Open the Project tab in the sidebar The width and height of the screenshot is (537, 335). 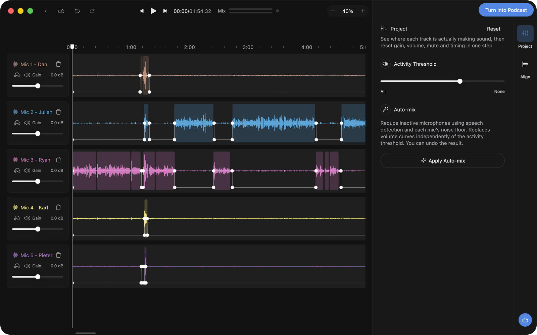click(525, 37)
